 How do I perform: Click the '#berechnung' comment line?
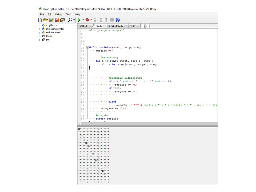click(x=109, y=58)
